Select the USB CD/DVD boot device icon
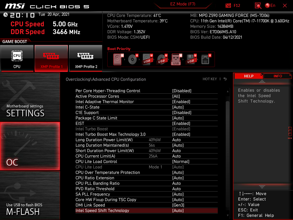The height and width of the screenshot is (220, 293). coord(162,59)
